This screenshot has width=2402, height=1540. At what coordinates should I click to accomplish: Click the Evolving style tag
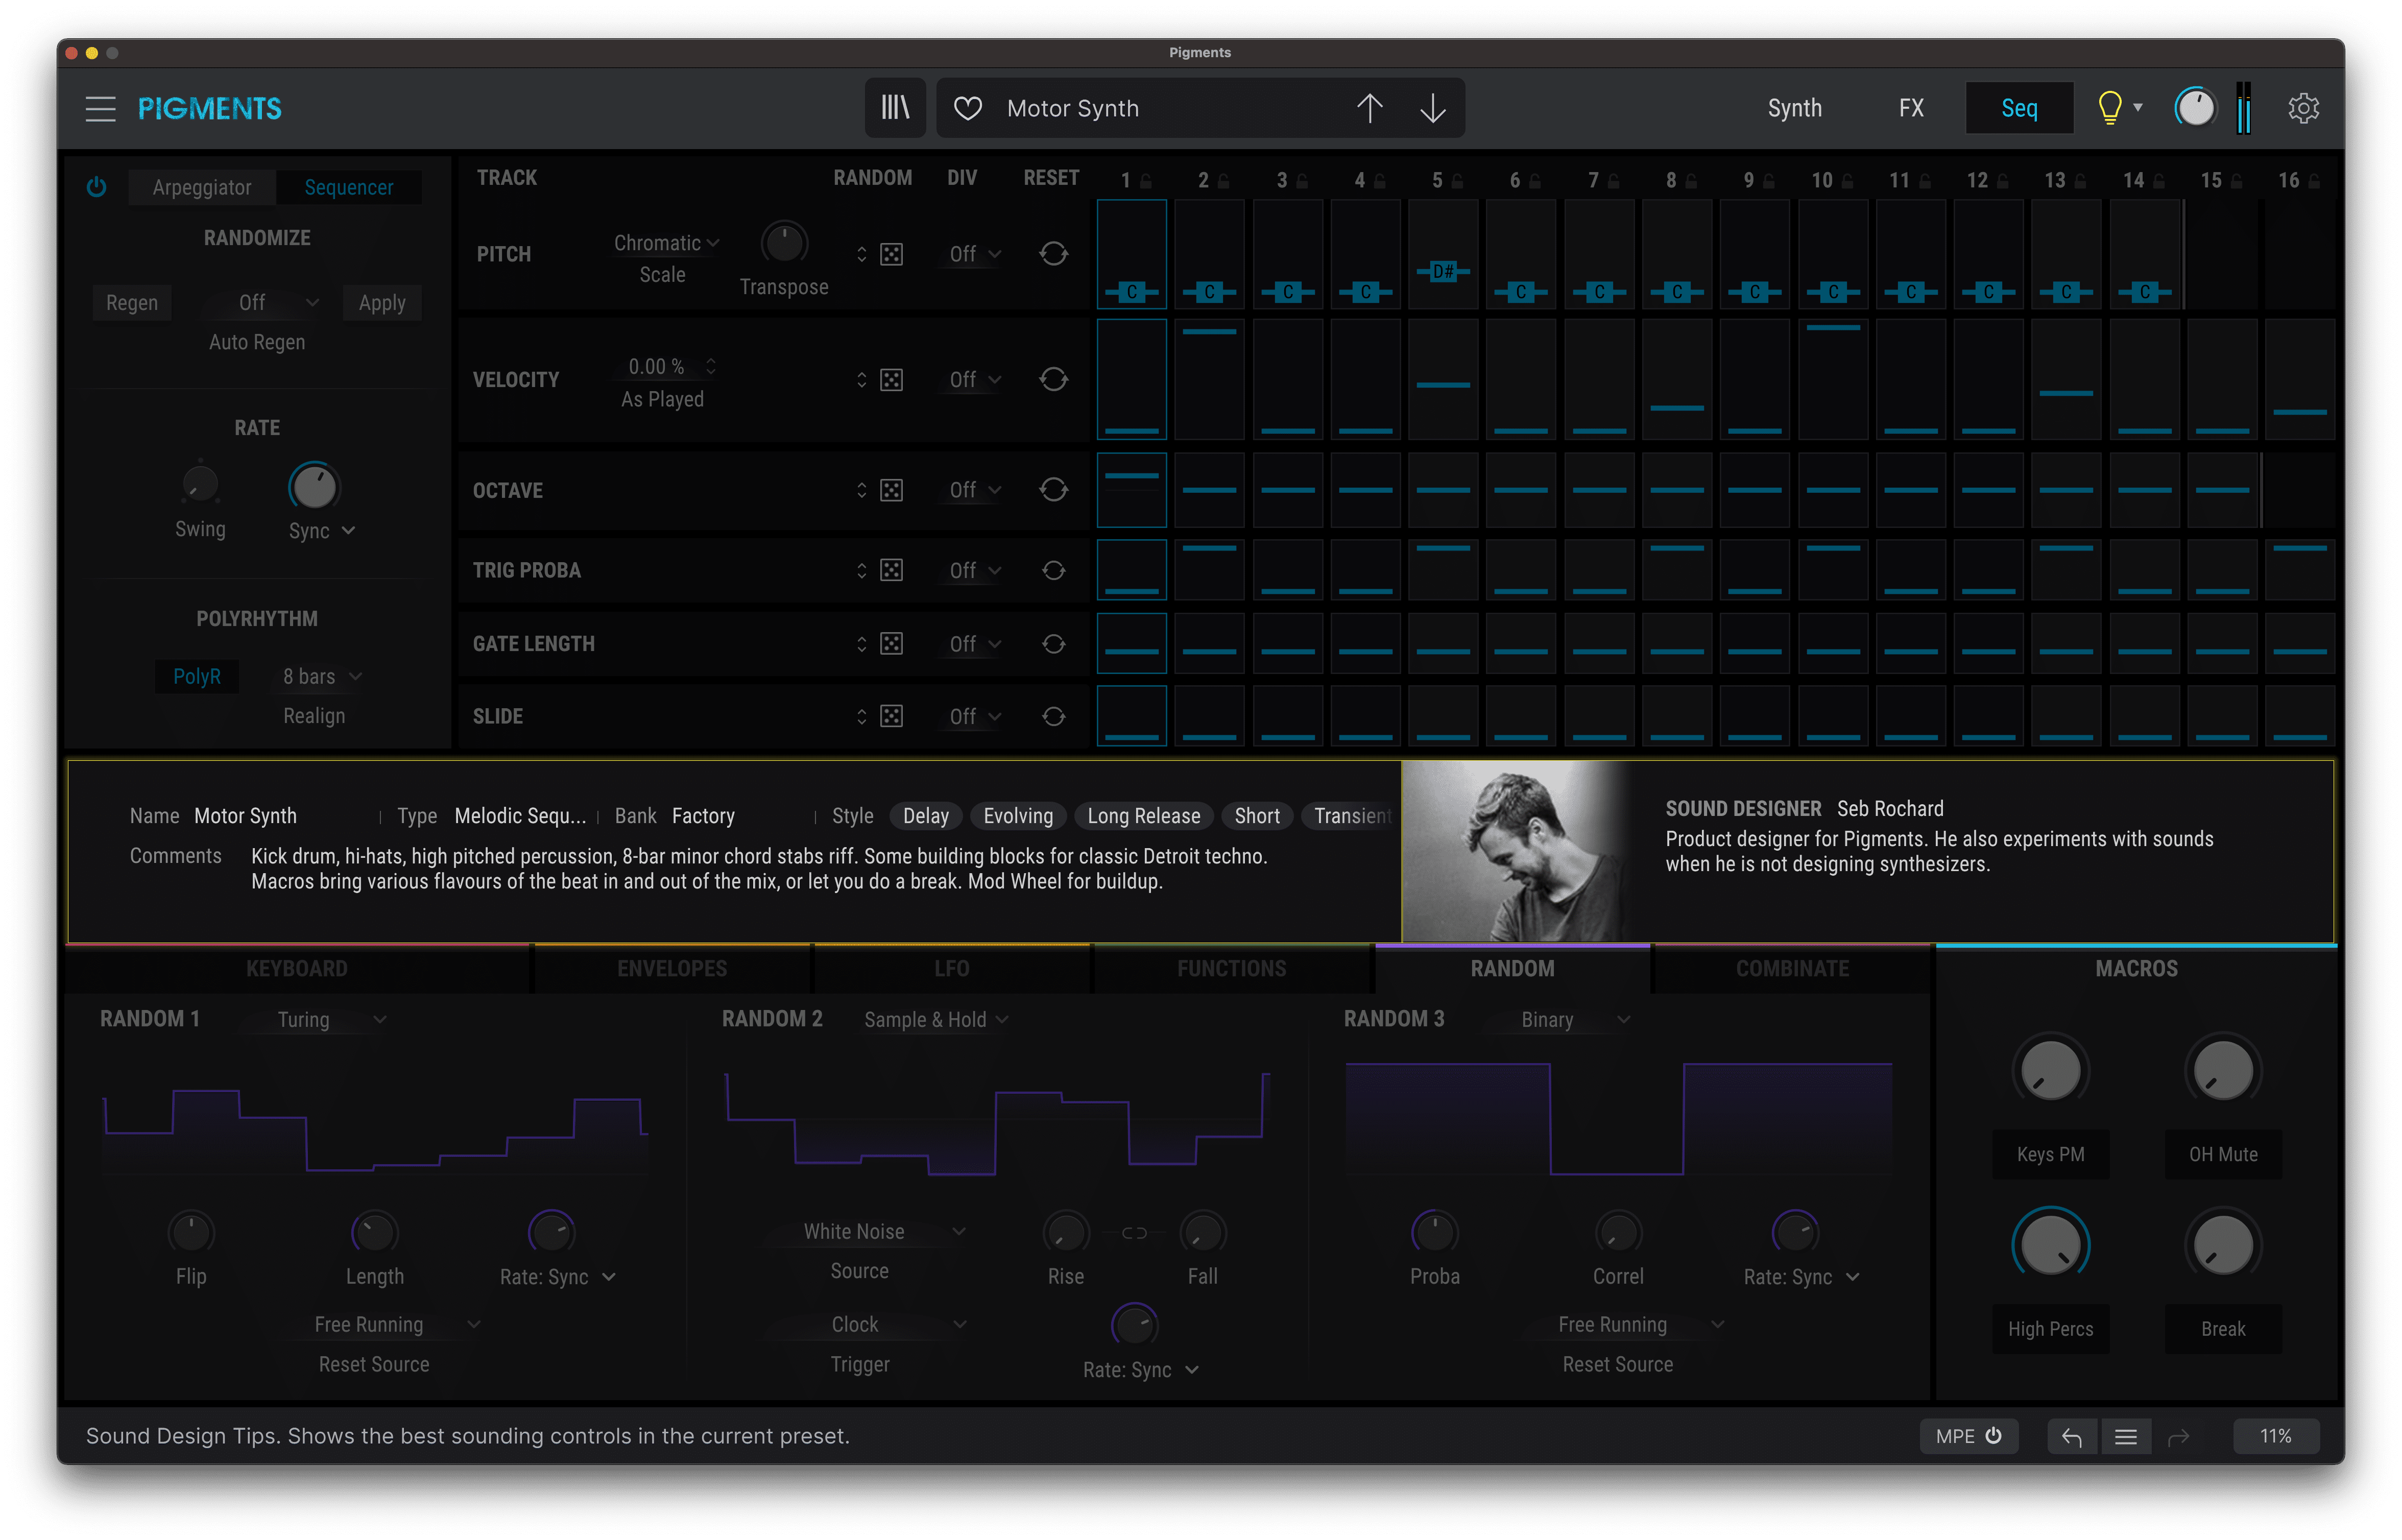click(x=1018, y=816)
